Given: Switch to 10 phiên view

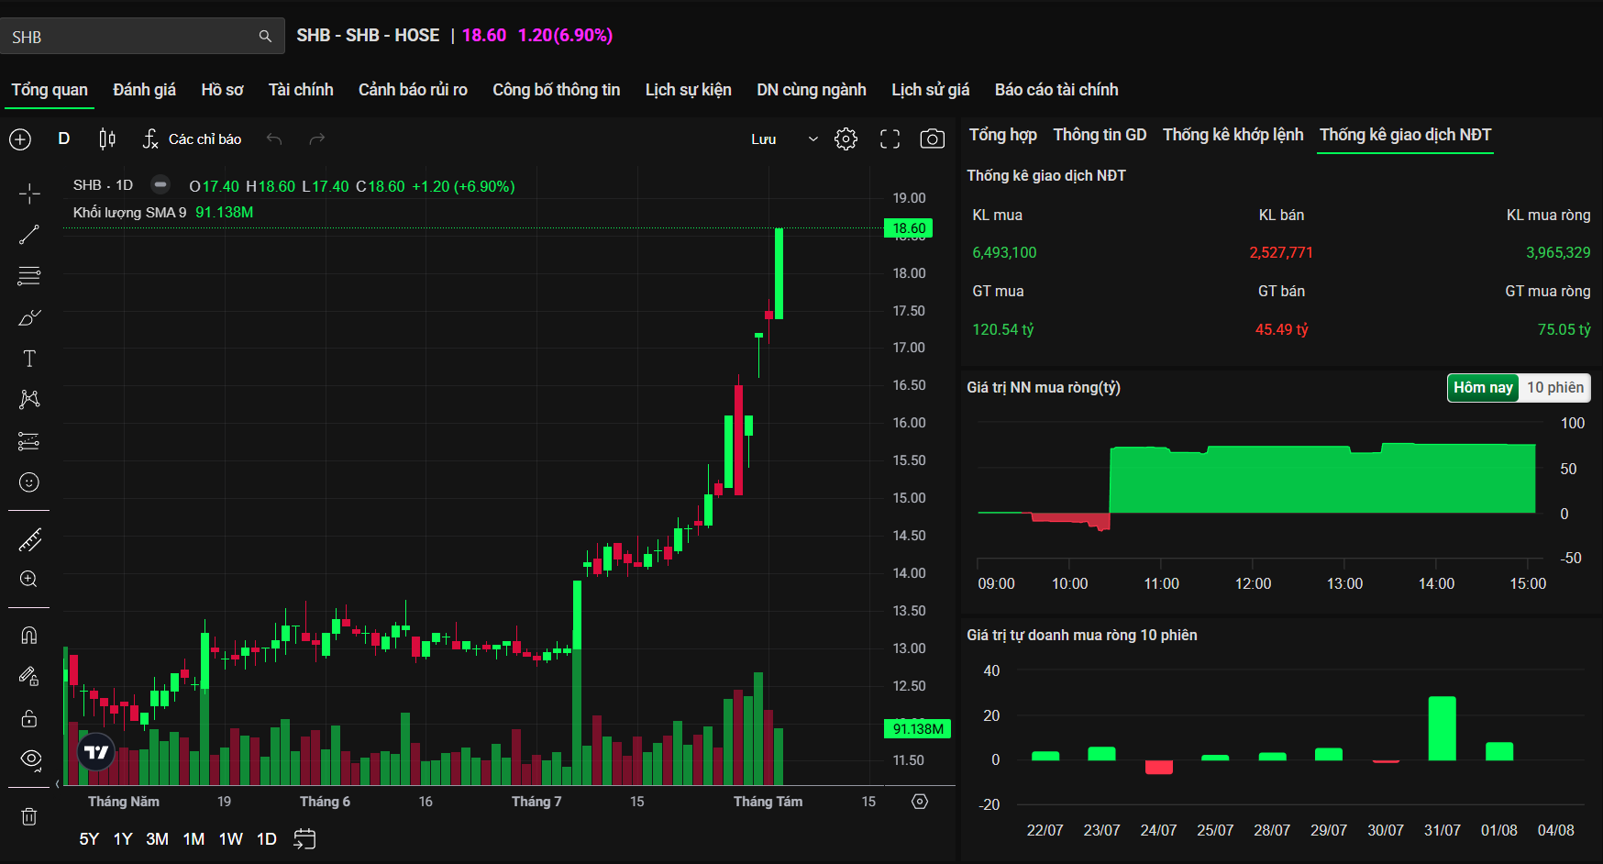Looking at the screenshot, I should coord(1554,388).
